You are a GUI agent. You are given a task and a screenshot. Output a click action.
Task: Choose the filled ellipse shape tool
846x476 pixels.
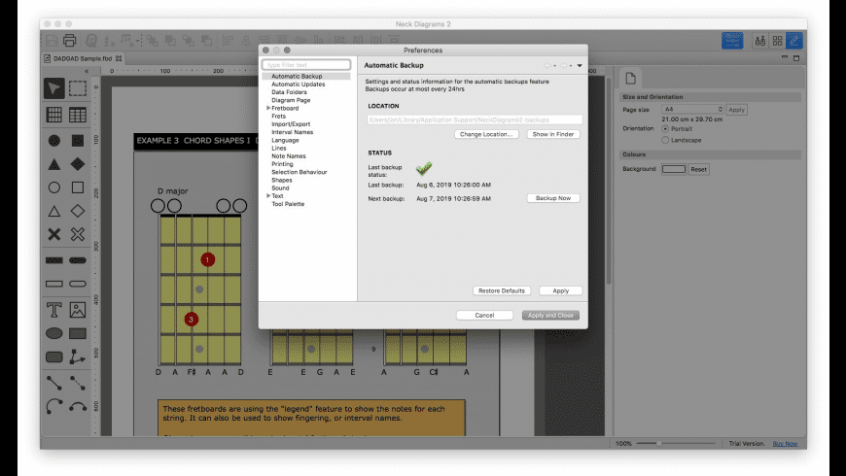[53, 333]
